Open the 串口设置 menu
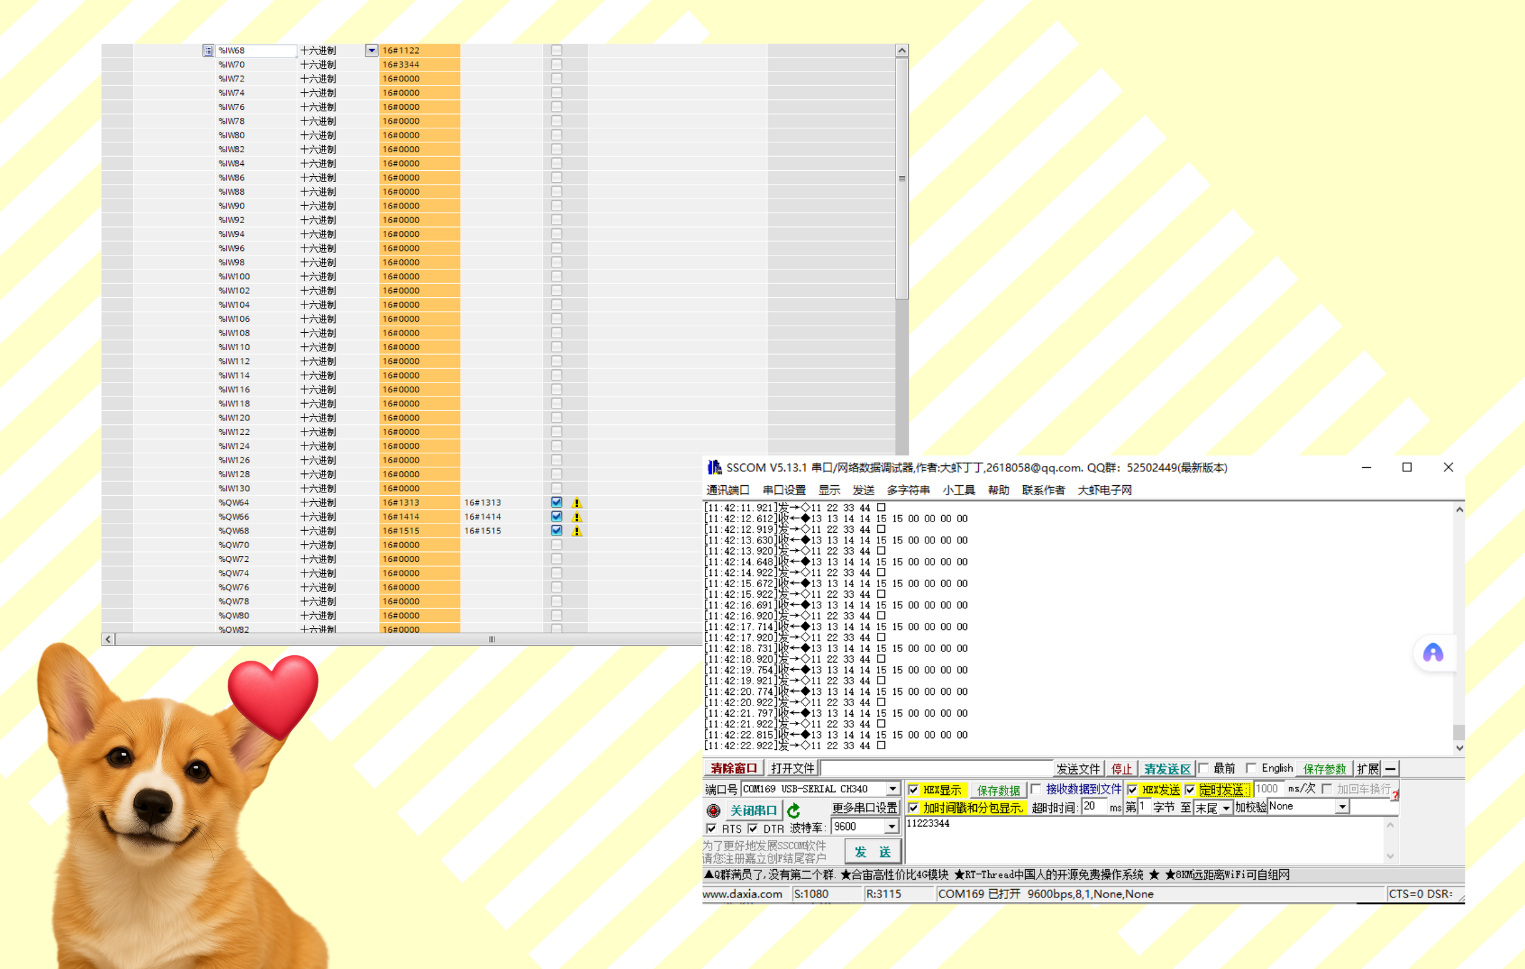Screen dimensions: 1525x969 (x=784, y=490)
